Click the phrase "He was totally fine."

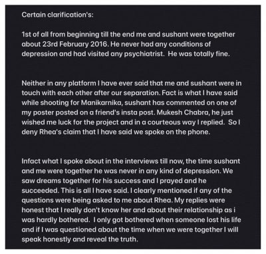point(199,54)
